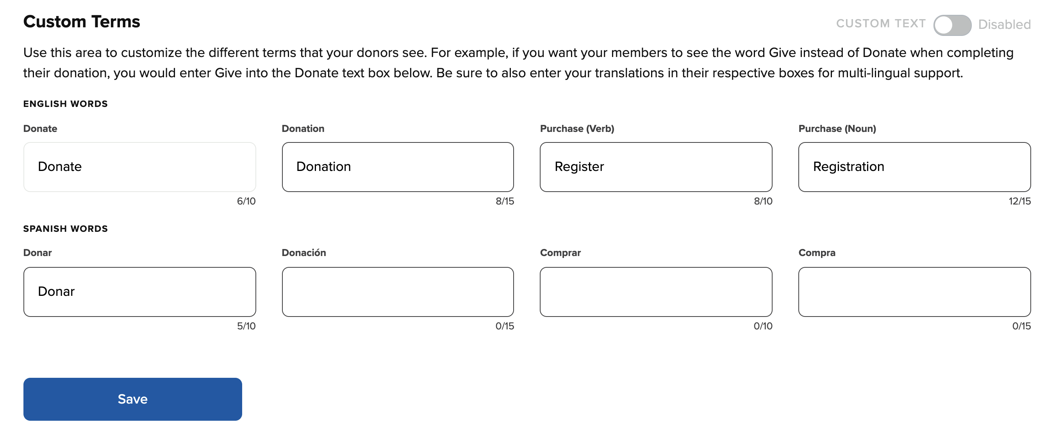Click the 'Purchase (Noun)' field label

point(837,129)
